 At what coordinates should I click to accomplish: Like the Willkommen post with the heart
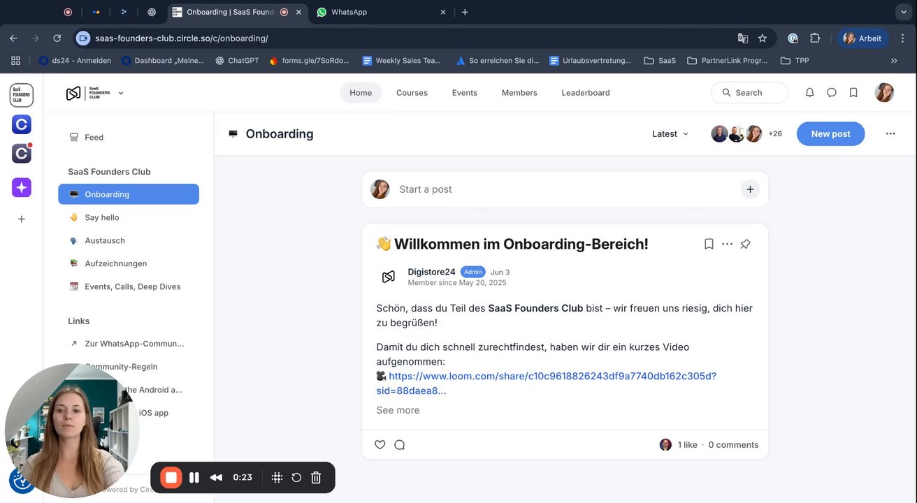pyautogui.click(x=380, y=444)
